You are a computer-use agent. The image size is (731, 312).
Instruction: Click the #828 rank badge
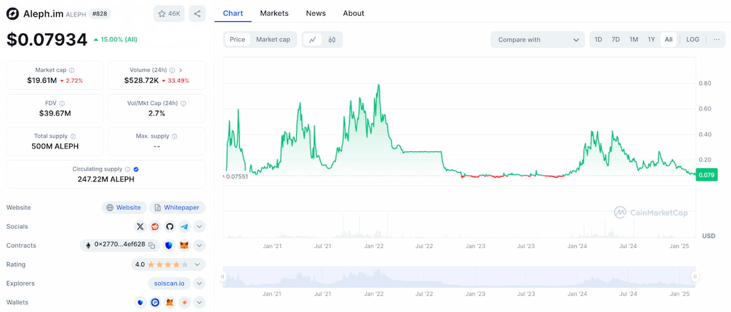coord(101,13)
